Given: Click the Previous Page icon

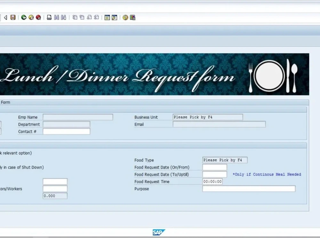Looking at the screenshot, I should (x=82, y=18).
